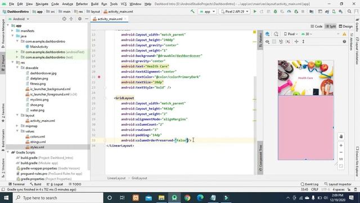
Task: Open the Build menu
Action: 94,4
